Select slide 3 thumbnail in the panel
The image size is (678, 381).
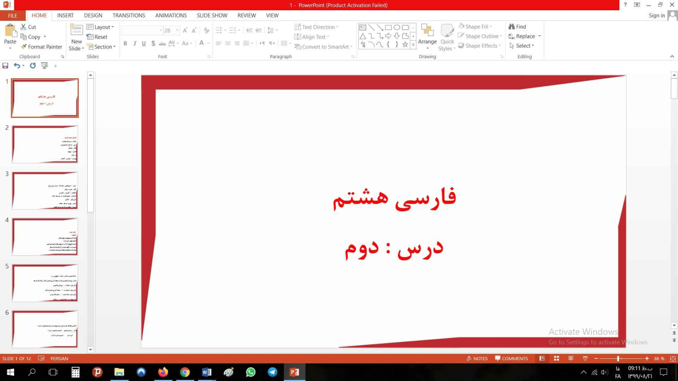coord(45,190)
